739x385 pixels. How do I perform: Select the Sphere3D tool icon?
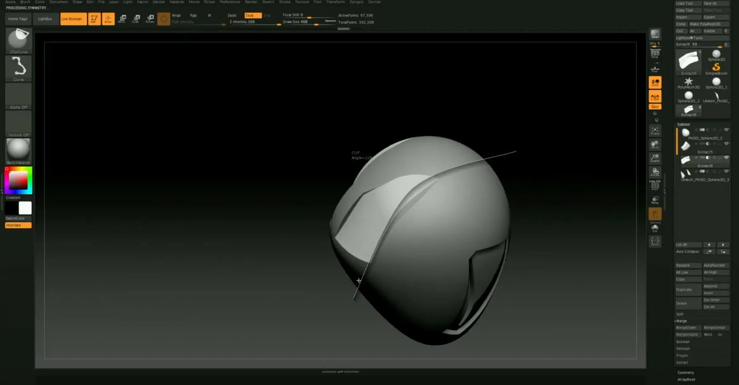716,55
